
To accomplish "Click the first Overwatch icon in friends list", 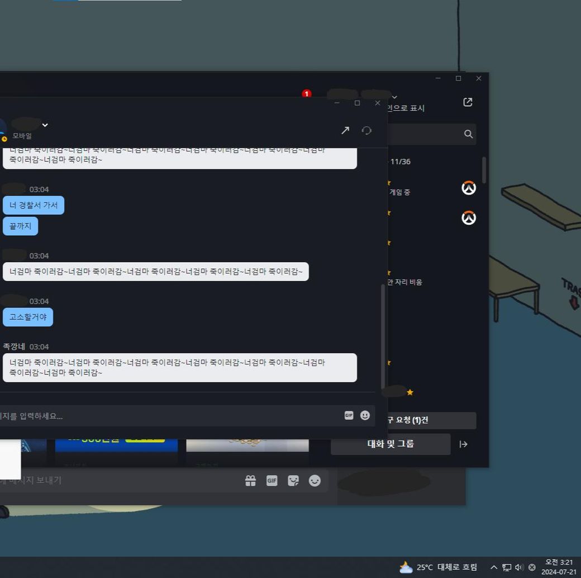I will (x=468, y=188).
